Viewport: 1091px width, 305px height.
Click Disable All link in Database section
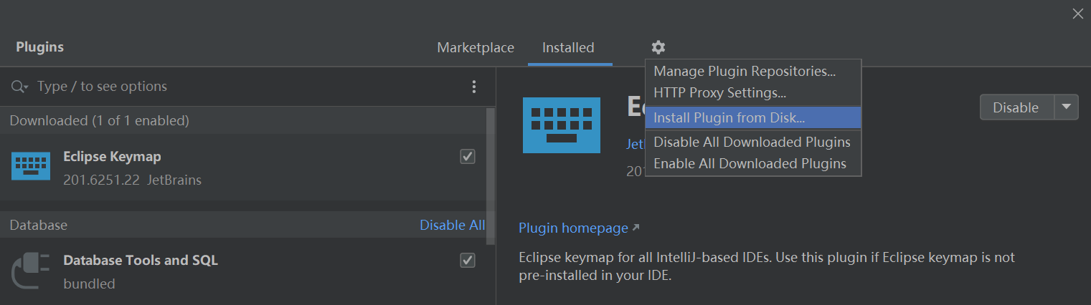click(453, 225)
